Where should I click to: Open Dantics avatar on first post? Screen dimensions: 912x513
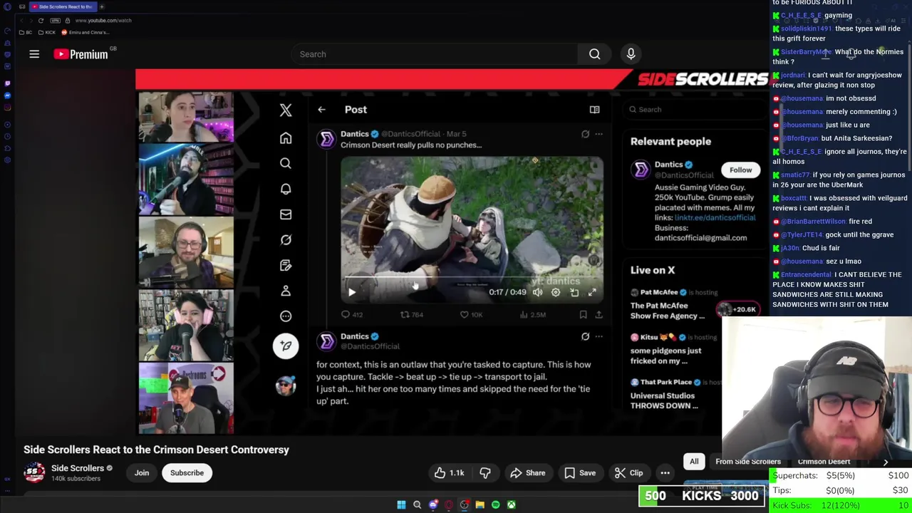tap(326, 140)
